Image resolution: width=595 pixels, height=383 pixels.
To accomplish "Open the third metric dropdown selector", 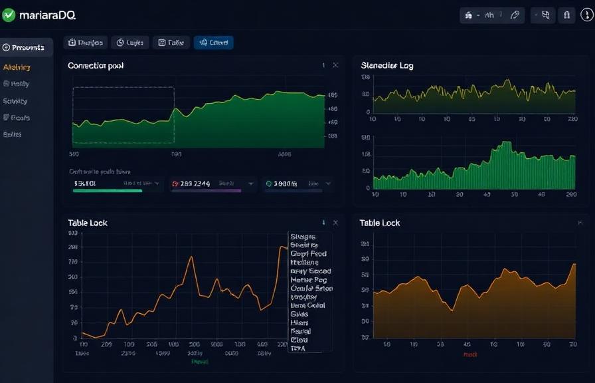I will click(x=329, y=184).
